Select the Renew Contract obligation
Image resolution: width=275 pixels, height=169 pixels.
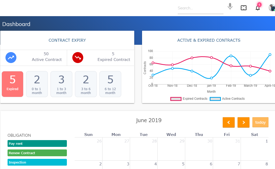tap(37, 153)
